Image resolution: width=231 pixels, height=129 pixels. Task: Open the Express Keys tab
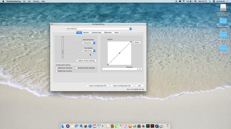click(x=96, y=33)
